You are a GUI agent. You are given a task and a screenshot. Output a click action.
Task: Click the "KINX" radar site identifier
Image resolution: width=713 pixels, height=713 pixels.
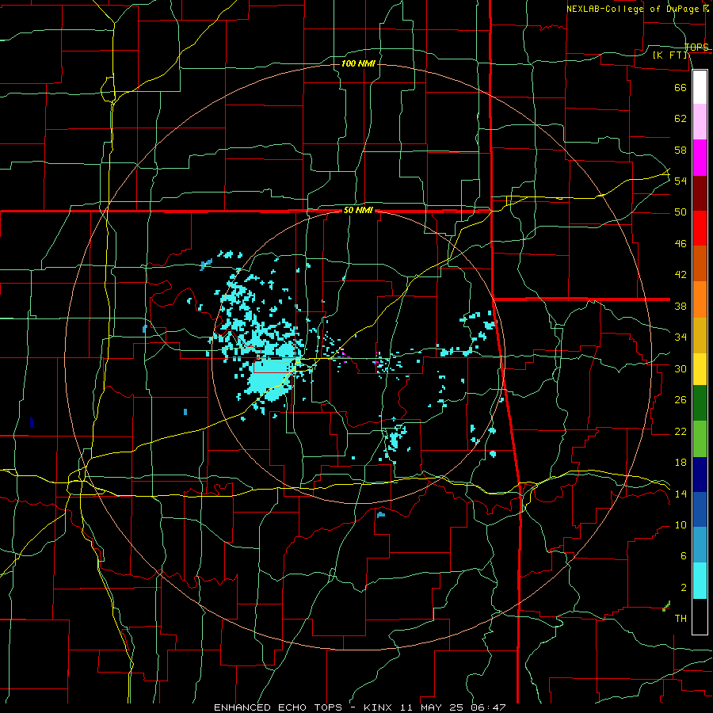tap(379, 707)
